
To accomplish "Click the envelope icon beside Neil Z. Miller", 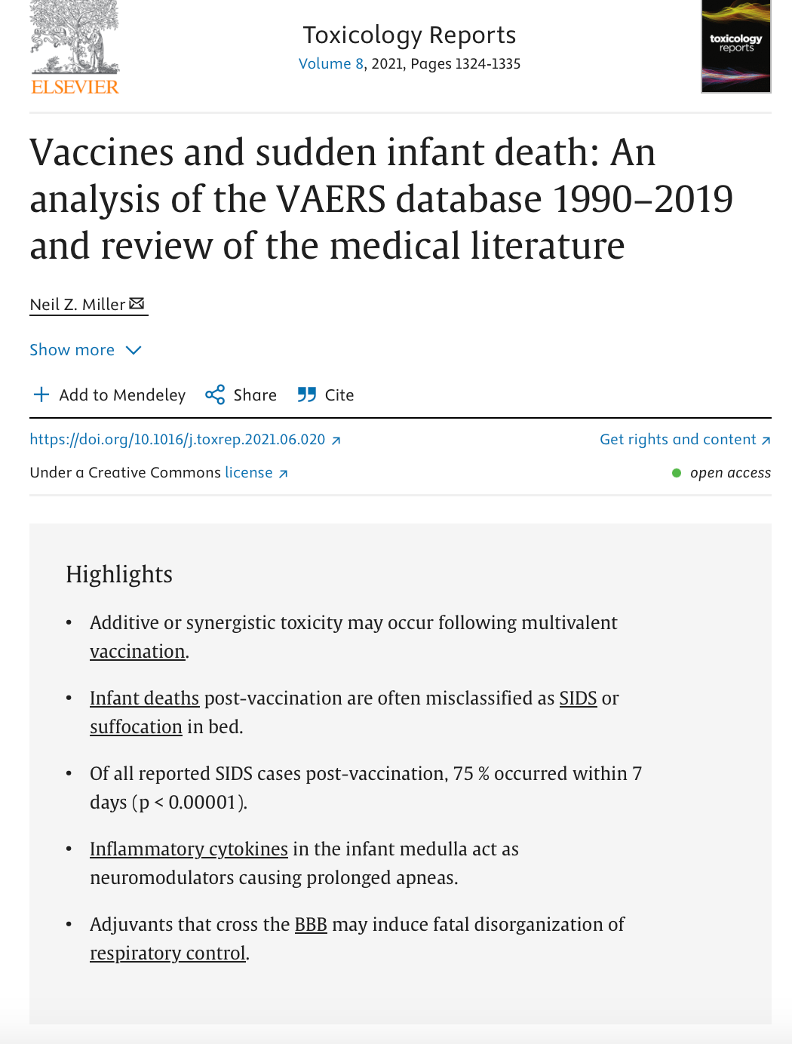I will [137, 303].
